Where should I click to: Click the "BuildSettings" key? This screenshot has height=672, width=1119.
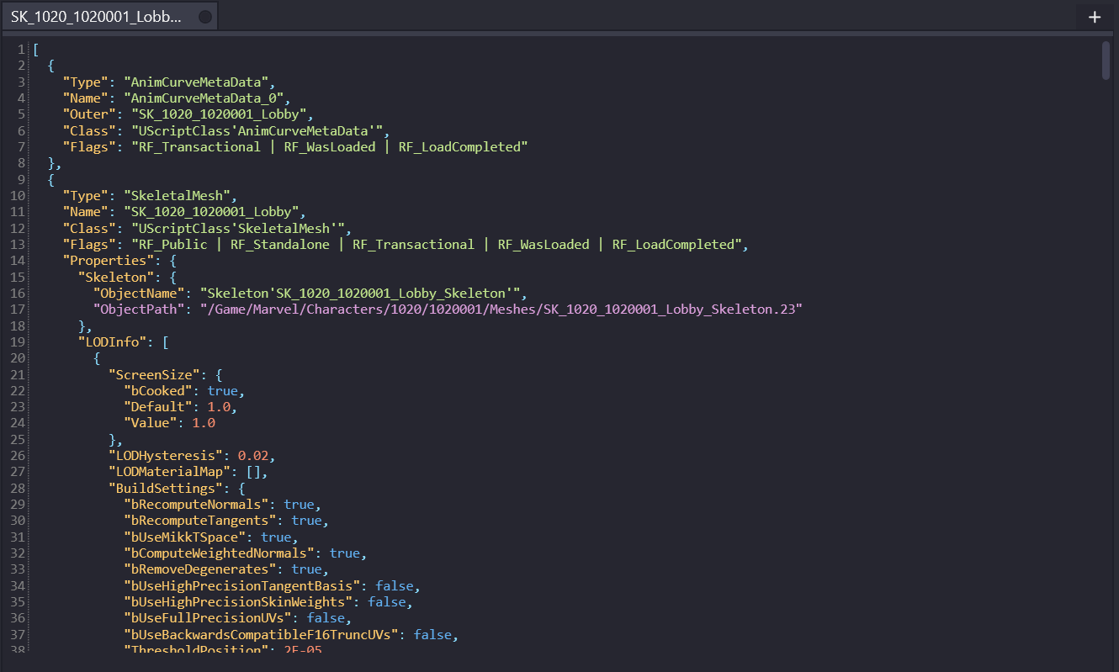(166, 488)
